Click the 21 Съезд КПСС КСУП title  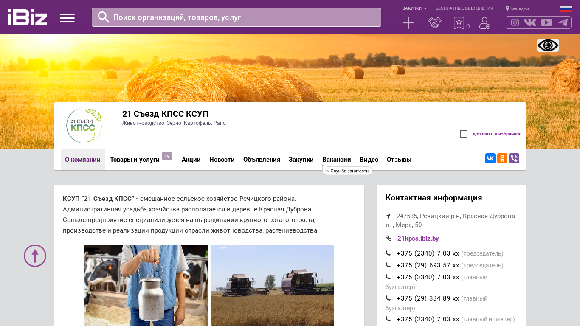point(165,114)
